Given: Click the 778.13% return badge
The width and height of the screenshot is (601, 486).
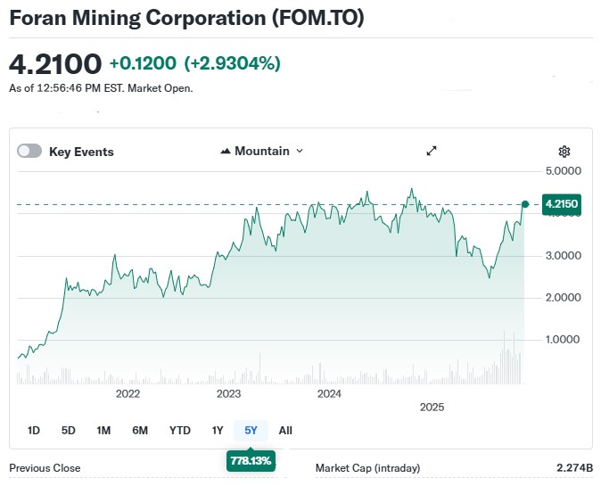Looking at the screenshot, I should pyautogui.click(x=251, y=461).
